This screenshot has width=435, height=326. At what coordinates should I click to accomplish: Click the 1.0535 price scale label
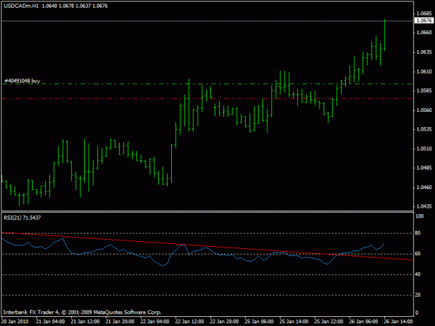click(x=424, y=129)
